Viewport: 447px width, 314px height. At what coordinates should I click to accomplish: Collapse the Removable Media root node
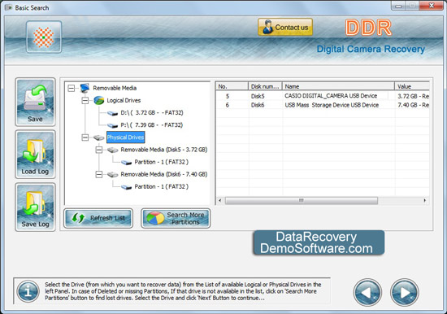pos(72,88)
